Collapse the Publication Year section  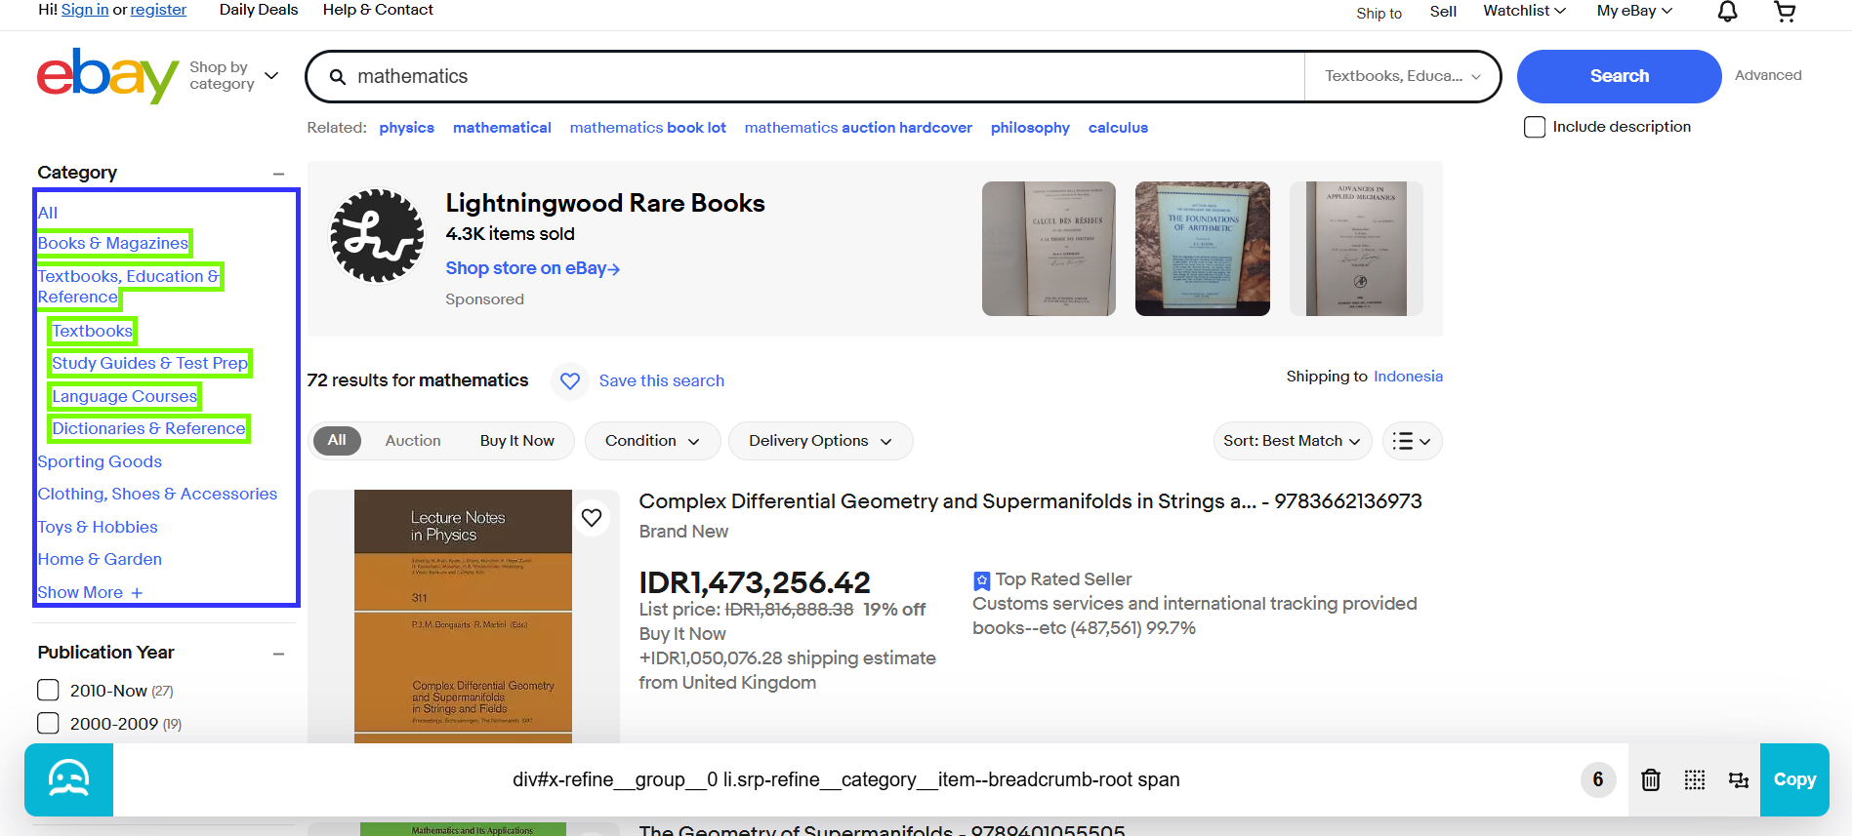coord(278,654)
